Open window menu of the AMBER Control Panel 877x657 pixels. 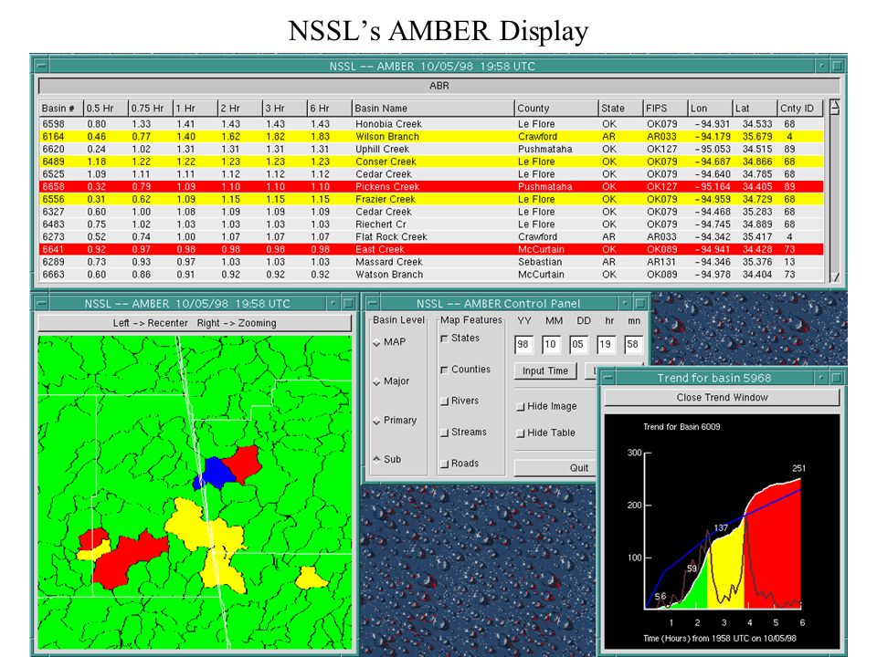coord(373,303)
